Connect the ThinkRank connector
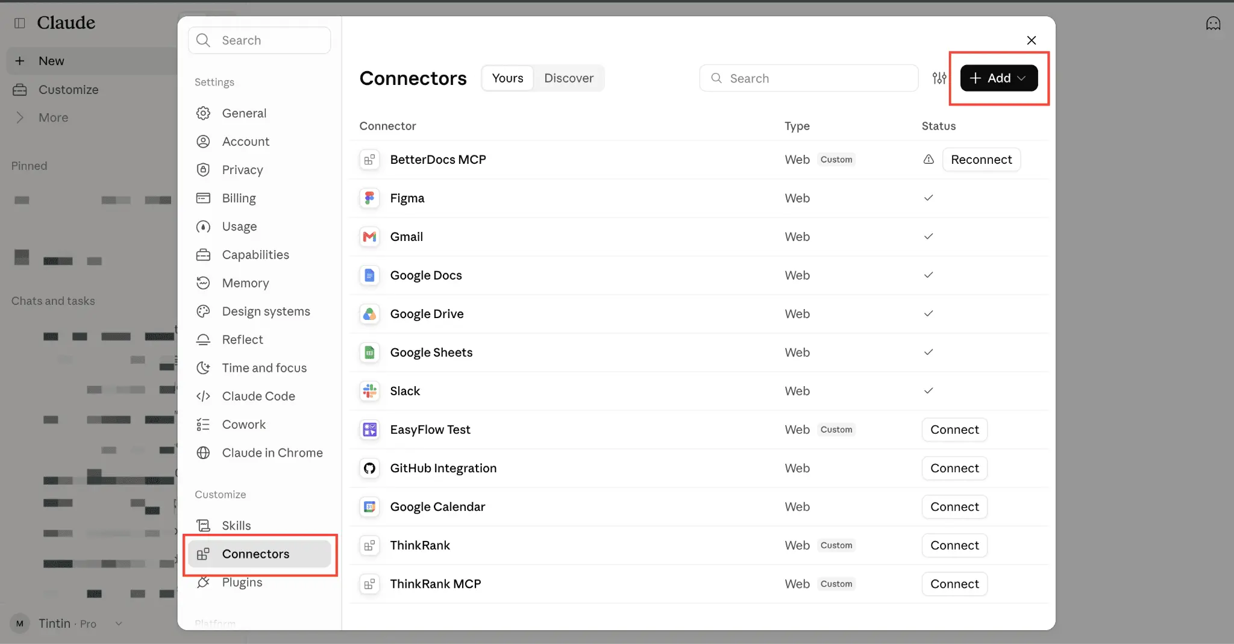Image resolution: width=1234 pixels, height=644 pixels. [954, 545]
